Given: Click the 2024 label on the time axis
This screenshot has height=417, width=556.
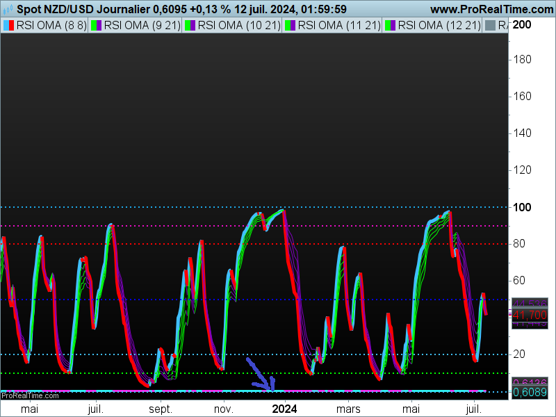Looking at the screenshot, I should coord(284,409).
